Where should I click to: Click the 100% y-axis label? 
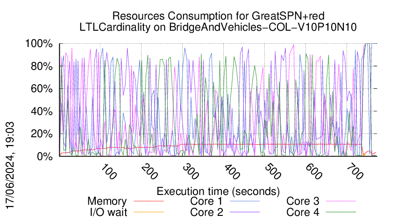point(39,44)
